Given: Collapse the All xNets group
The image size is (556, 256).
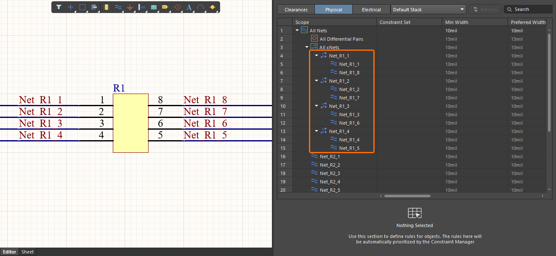Looking at the screenshot, I should coord(307,47).
